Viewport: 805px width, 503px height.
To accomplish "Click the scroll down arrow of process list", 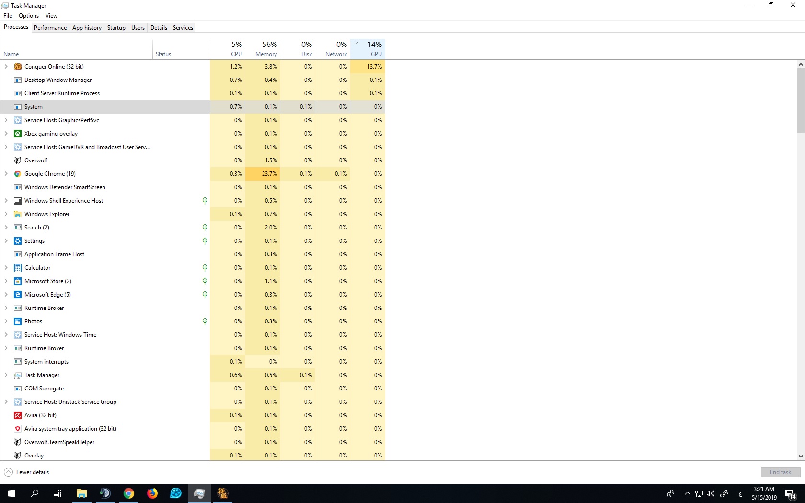I will pyautogui.click(x=801, y=457).
